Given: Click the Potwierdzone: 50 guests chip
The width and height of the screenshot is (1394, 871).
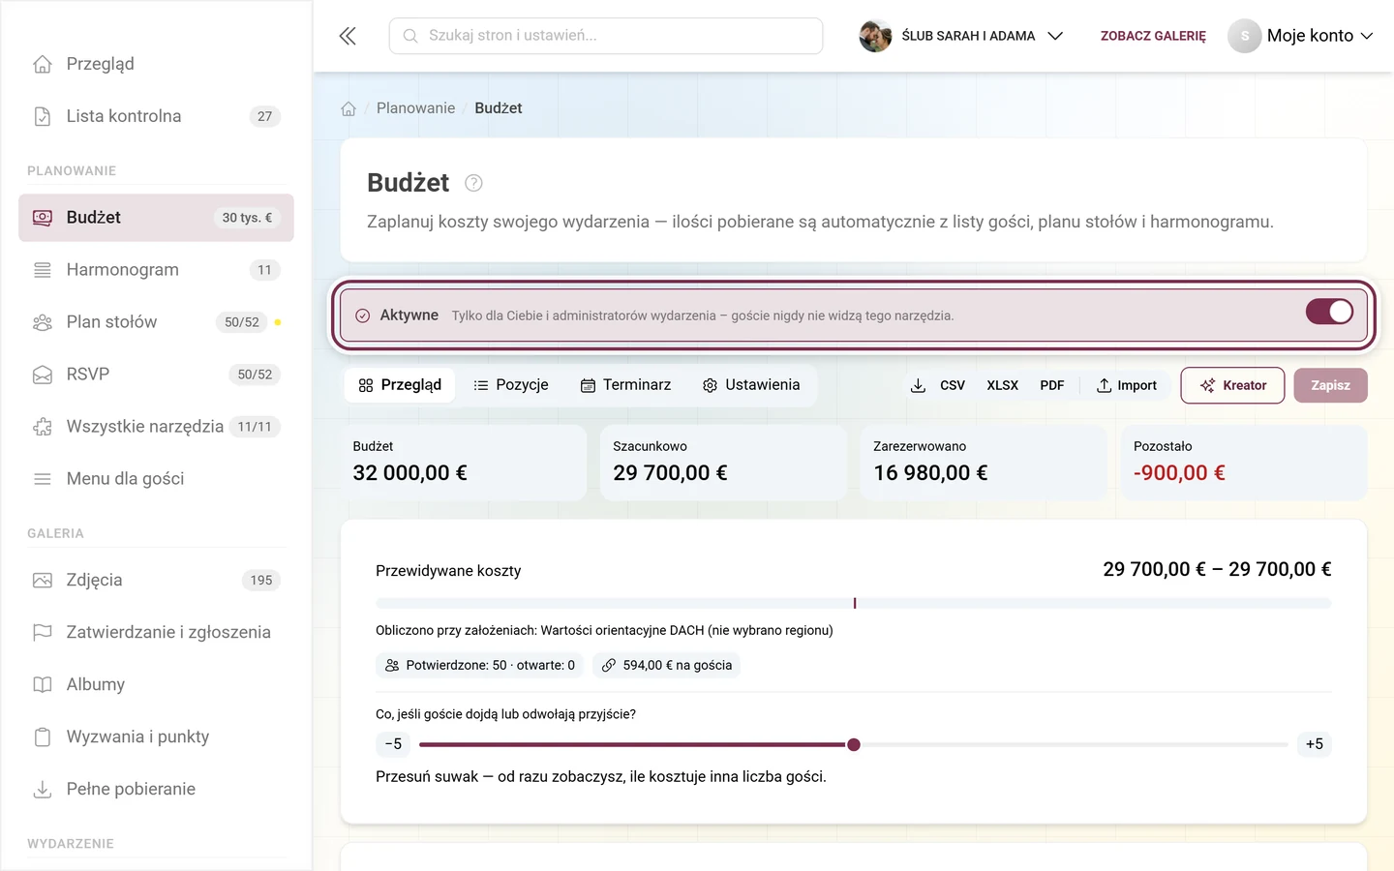Looking at the screenshot, I should coord(480,665).
